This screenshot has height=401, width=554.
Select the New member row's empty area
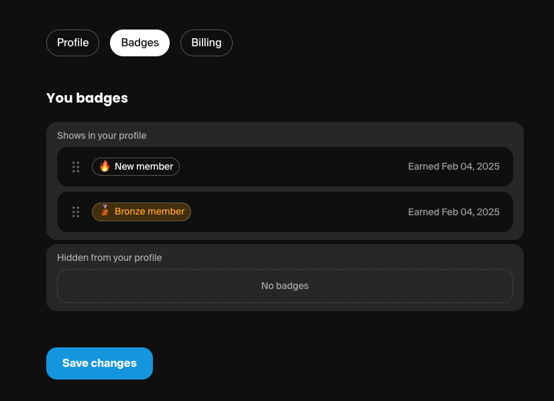(293, 167)
